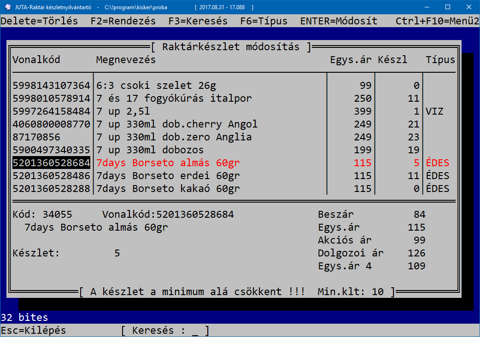Select 7days Borseto erdei 60gr row
This screenshot has width=480, height=337.
click(x=168, y=176)
